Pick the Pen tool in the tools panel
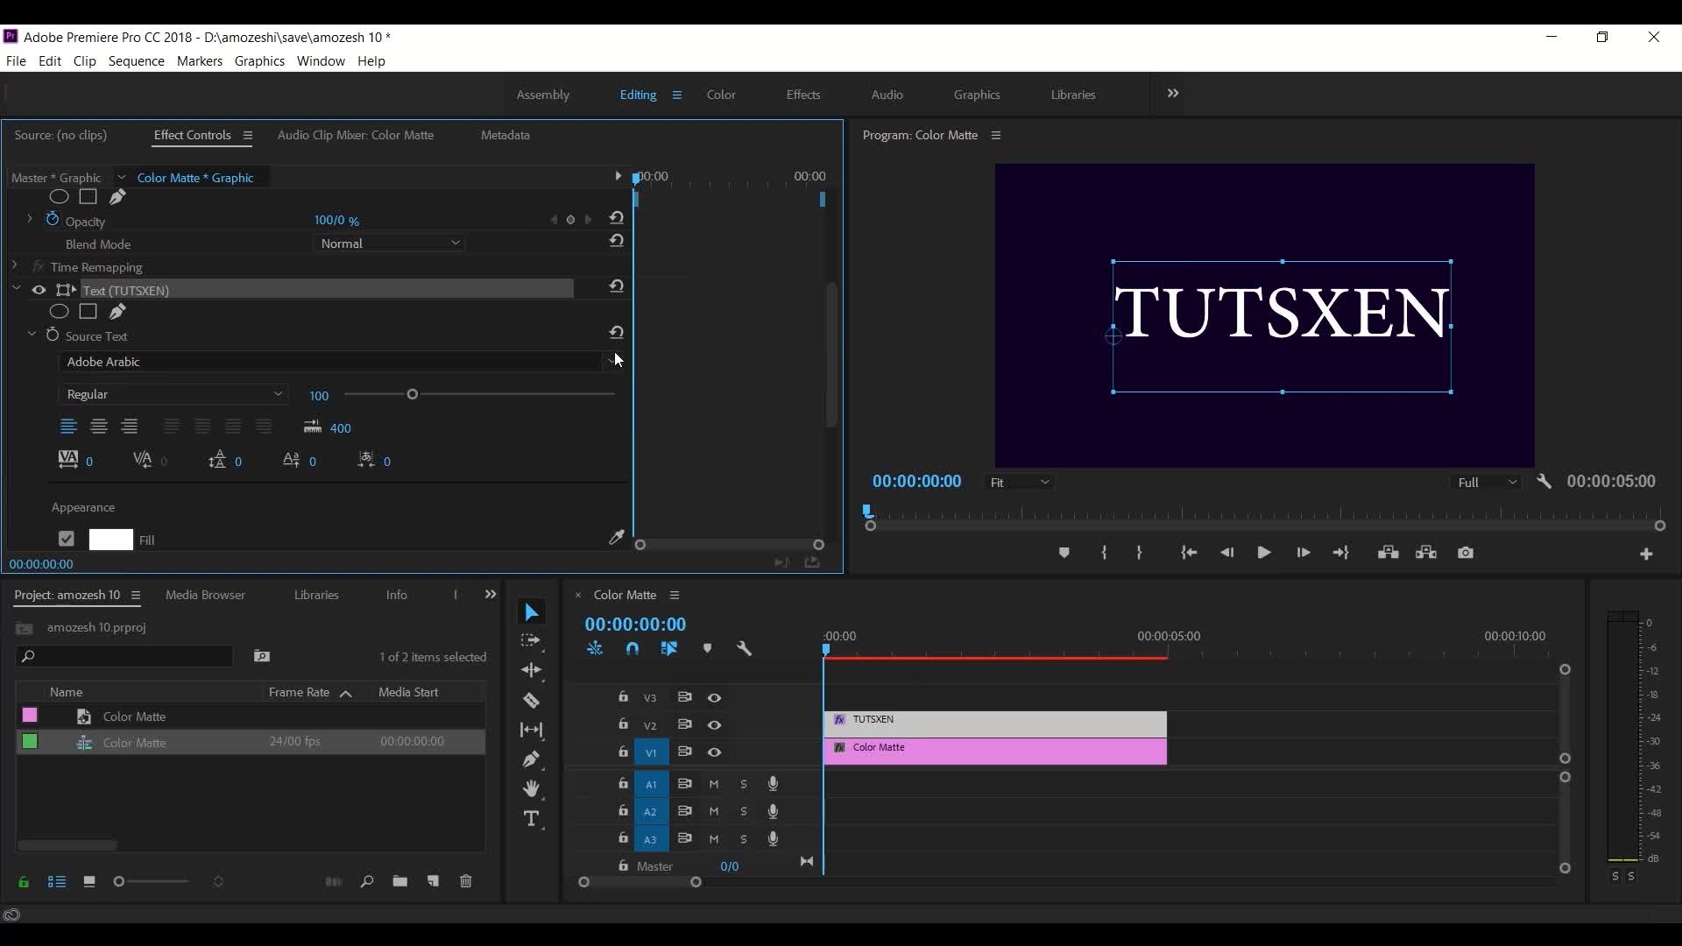The image size is (1682, 946). coord(531,759)
